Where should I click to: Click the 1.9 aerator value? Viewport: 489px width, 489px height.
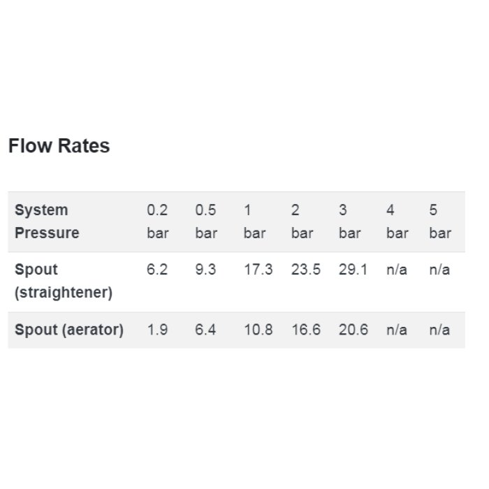click(x=157, y=330)
